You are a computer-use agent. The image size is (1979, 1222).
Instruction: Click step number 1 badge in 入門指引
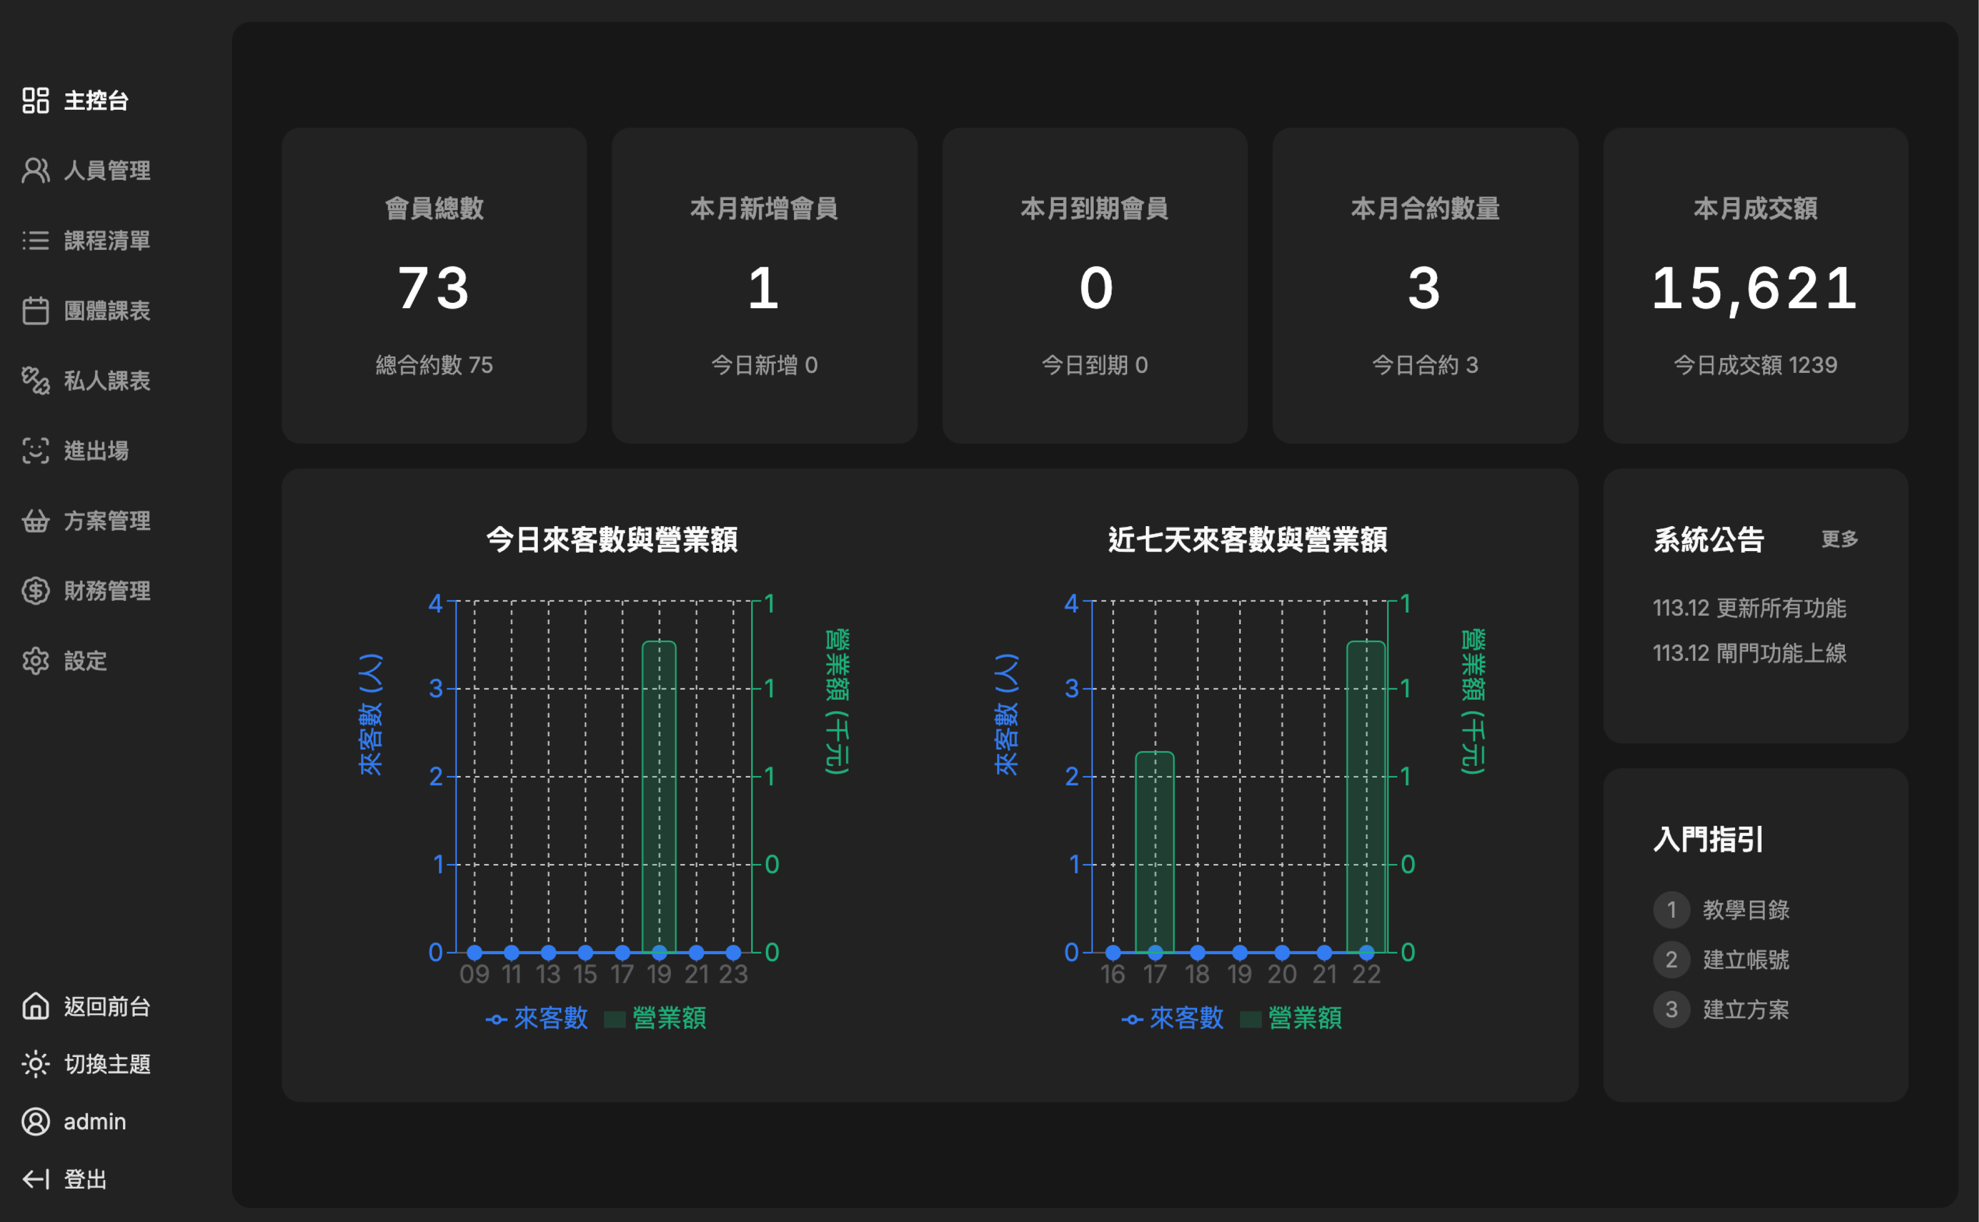pos(1671,910)
